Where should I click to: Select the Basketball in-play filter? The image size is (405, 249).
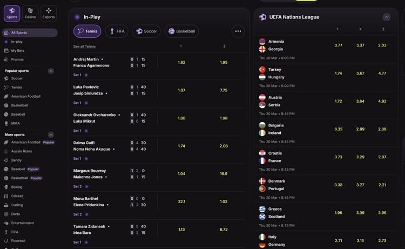pyautogui.click(x=181, y=31)
